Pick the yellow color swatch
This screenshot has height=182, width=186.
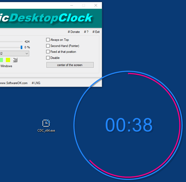click(x=8, y=60)
